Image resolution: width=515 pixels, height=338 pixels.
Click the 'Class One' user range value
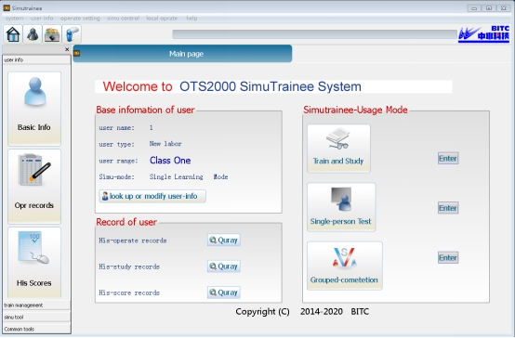pyautogui.click(x=170, y=161)
